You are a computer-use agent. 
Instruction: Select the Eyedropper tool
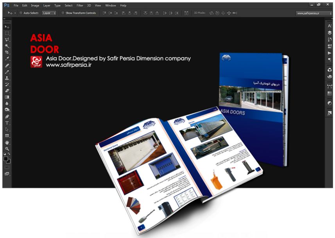(x=7, y=59)
